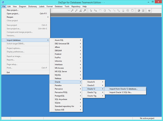Select the Oracle submenu entry
Screen dimensions: 163x121
(x=66, y=82)
